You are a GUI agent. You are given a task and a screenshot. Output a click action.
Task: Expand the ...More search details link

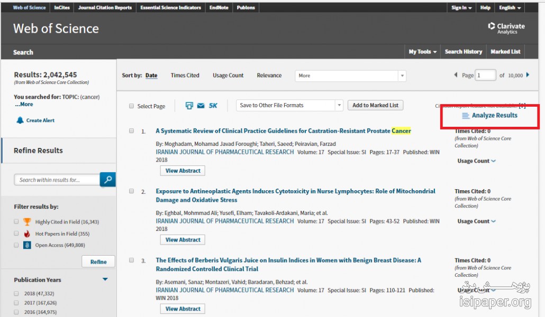click(24, 104)
